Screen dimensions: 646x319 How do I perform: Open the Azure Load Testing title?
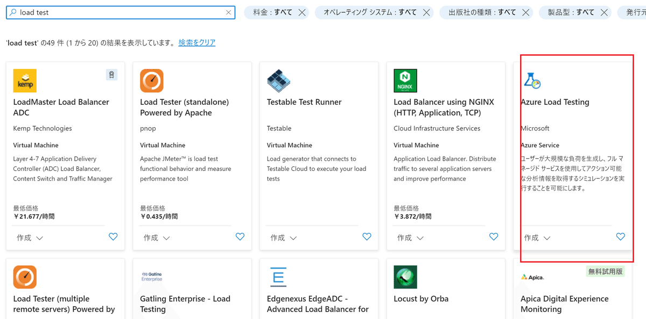[x=555, y=102]
